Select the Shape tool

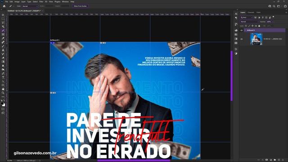point(3,85)
